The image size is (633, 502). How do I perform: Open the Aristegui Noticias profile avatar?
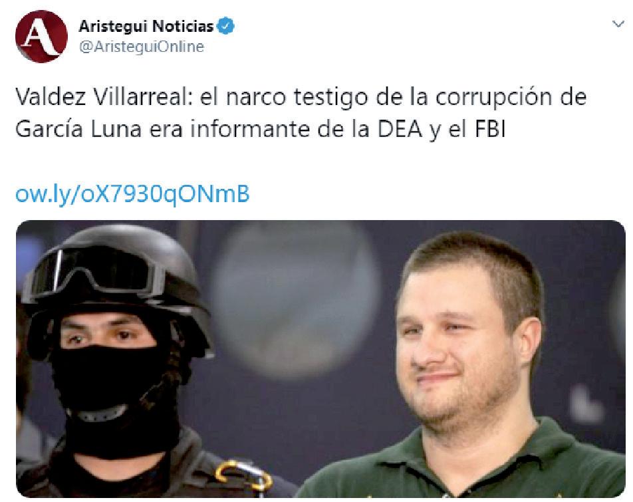[x=41, y=37]
